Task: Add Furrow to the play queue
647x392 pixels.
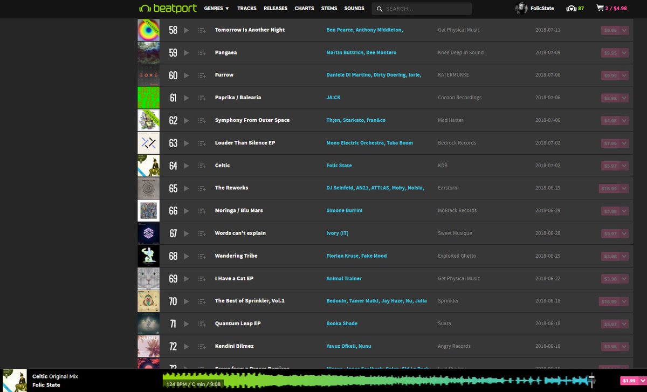Action: pos(202,75)
